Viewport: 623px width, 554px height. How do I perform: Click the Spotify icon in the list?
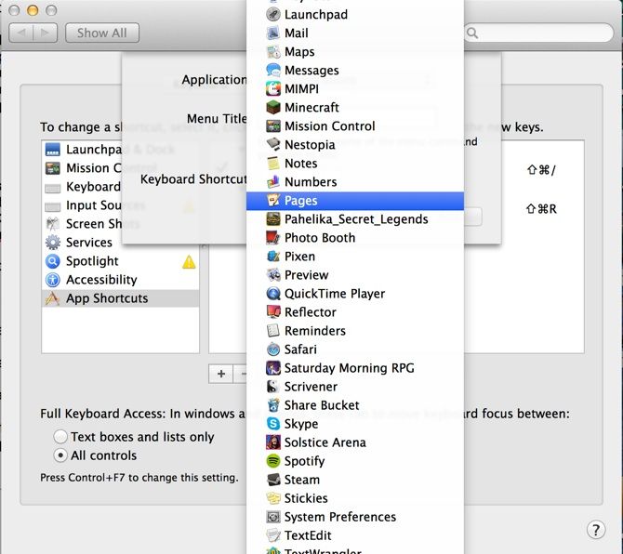pos(273,461)
